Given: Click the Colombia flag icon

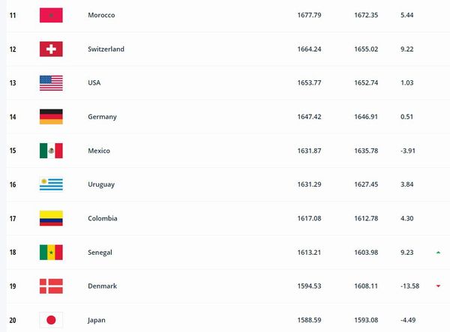Looking at the screenshot, I should pos(51,218).
